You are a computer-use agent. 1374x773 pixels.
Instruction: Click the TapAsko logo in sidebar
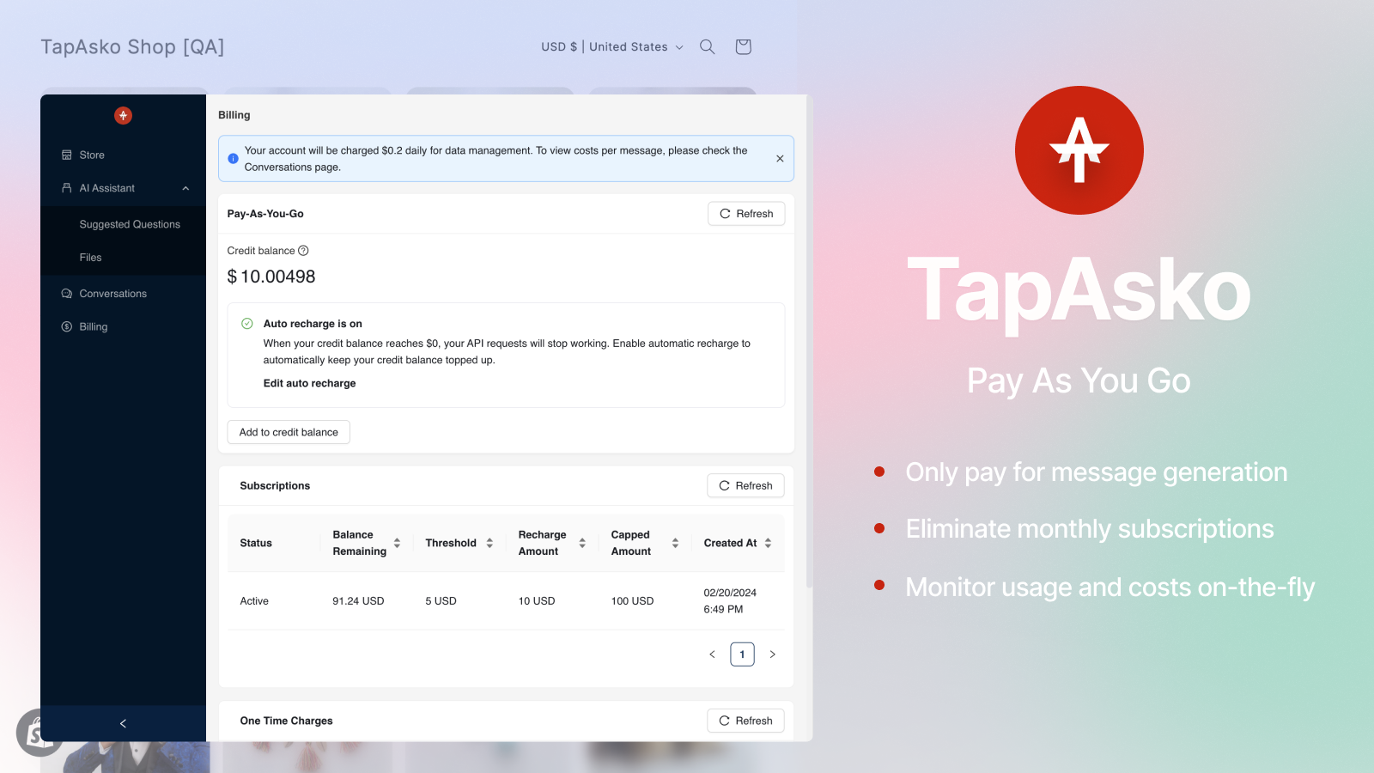click(x=123, y=115)
